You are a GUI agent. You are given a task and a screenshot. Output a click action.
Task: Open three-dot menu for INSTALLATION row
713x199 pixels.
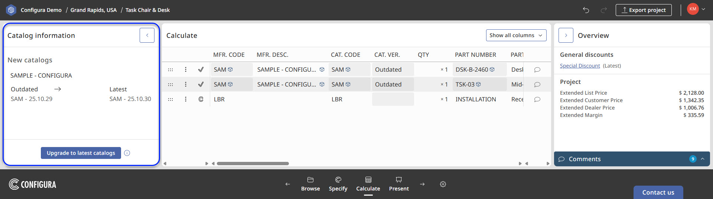[186, 99]
